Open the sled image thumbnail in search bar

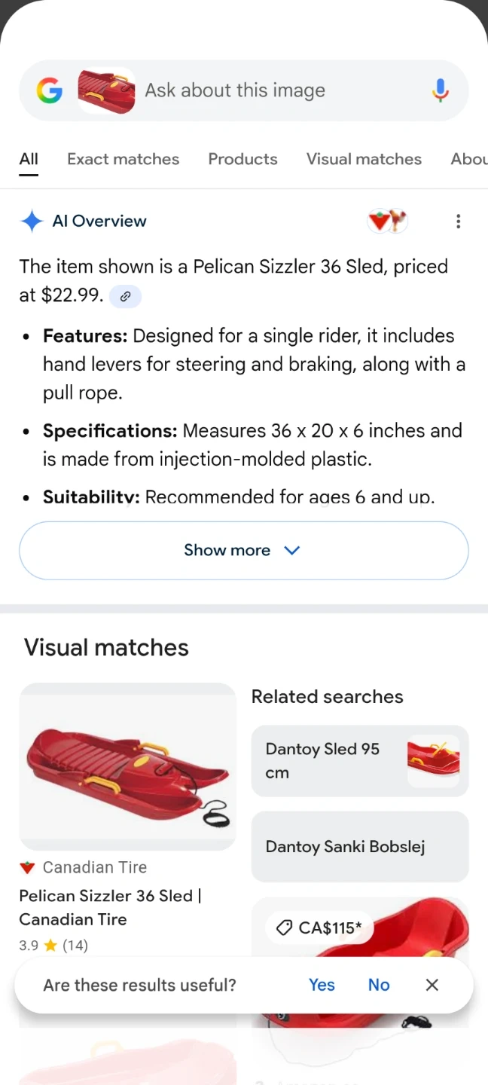(x=107, y=91)
